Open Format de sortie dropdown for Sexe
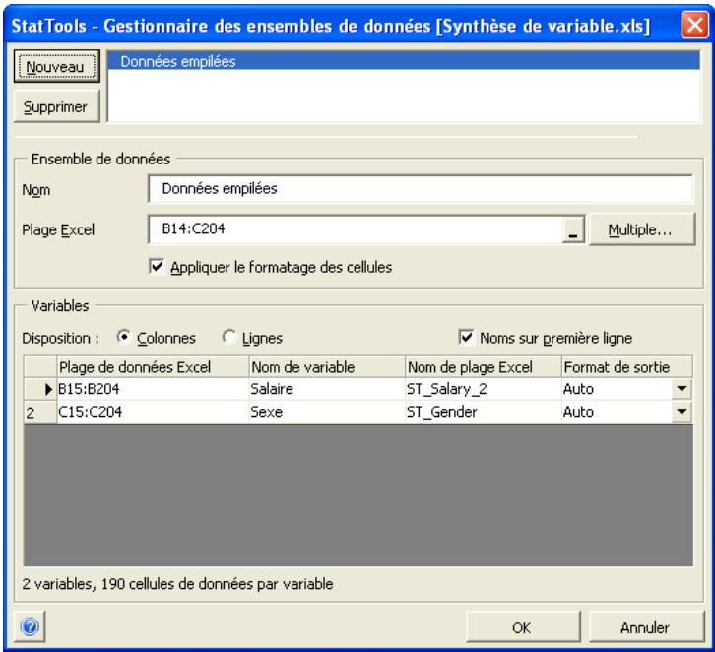This screenshot has width=715, height=652. coord(682,412)
